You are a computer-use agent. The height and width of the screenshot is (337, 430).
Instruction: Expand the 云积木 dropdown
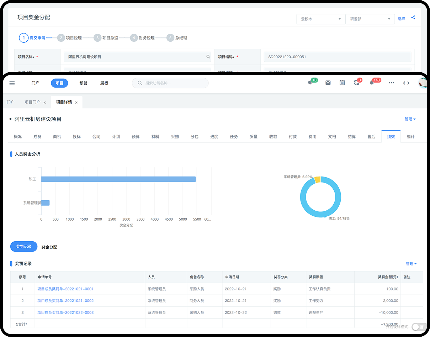321,19
